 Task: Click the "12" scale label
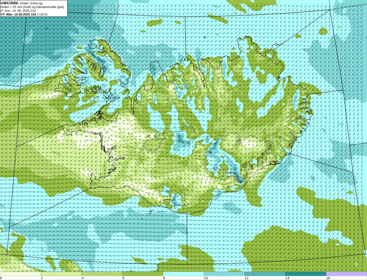[x=247, y=278]
